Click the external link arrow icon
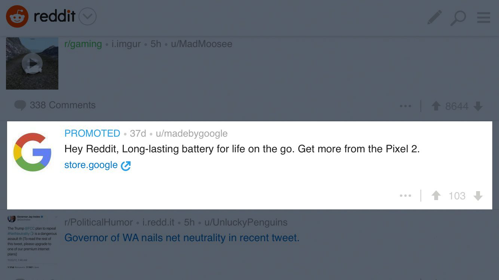499x280 pixels. click(x=126, y=165)
